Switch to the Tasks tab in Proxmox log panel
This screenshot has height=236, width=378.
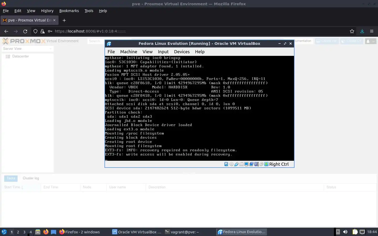pos(11,178)
